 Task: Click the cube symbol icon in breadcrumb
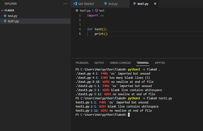pos(97,10)
